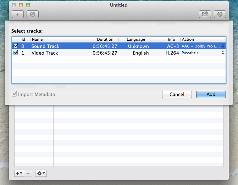Click the Add button

[x=211, y=94]
